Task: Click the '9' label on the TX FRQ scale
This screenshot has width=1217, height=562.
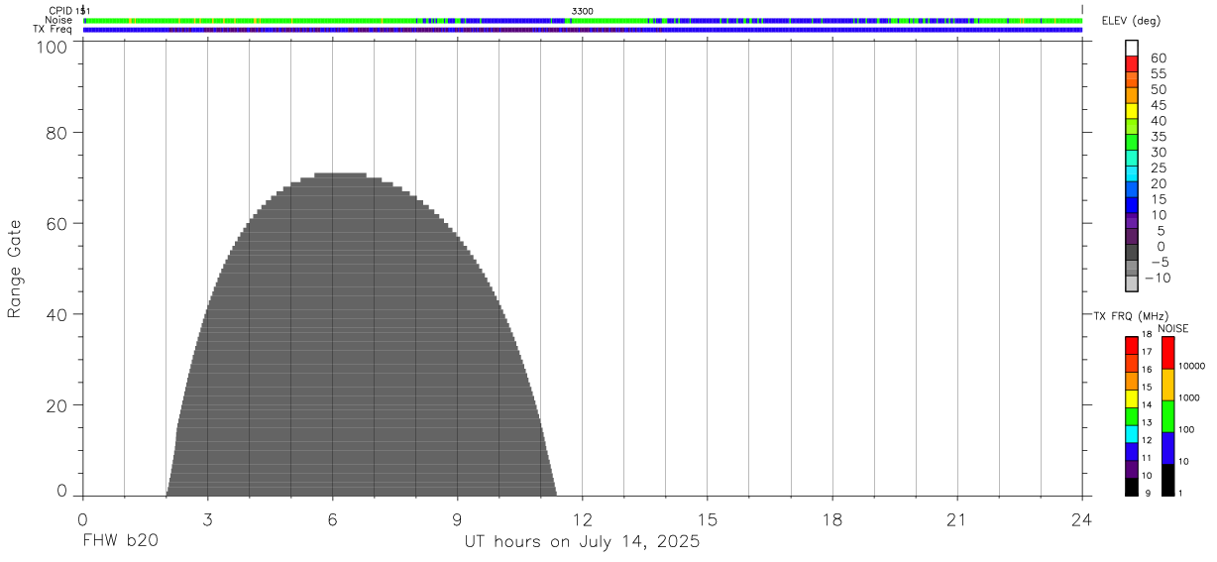Action: point(1146,494)
